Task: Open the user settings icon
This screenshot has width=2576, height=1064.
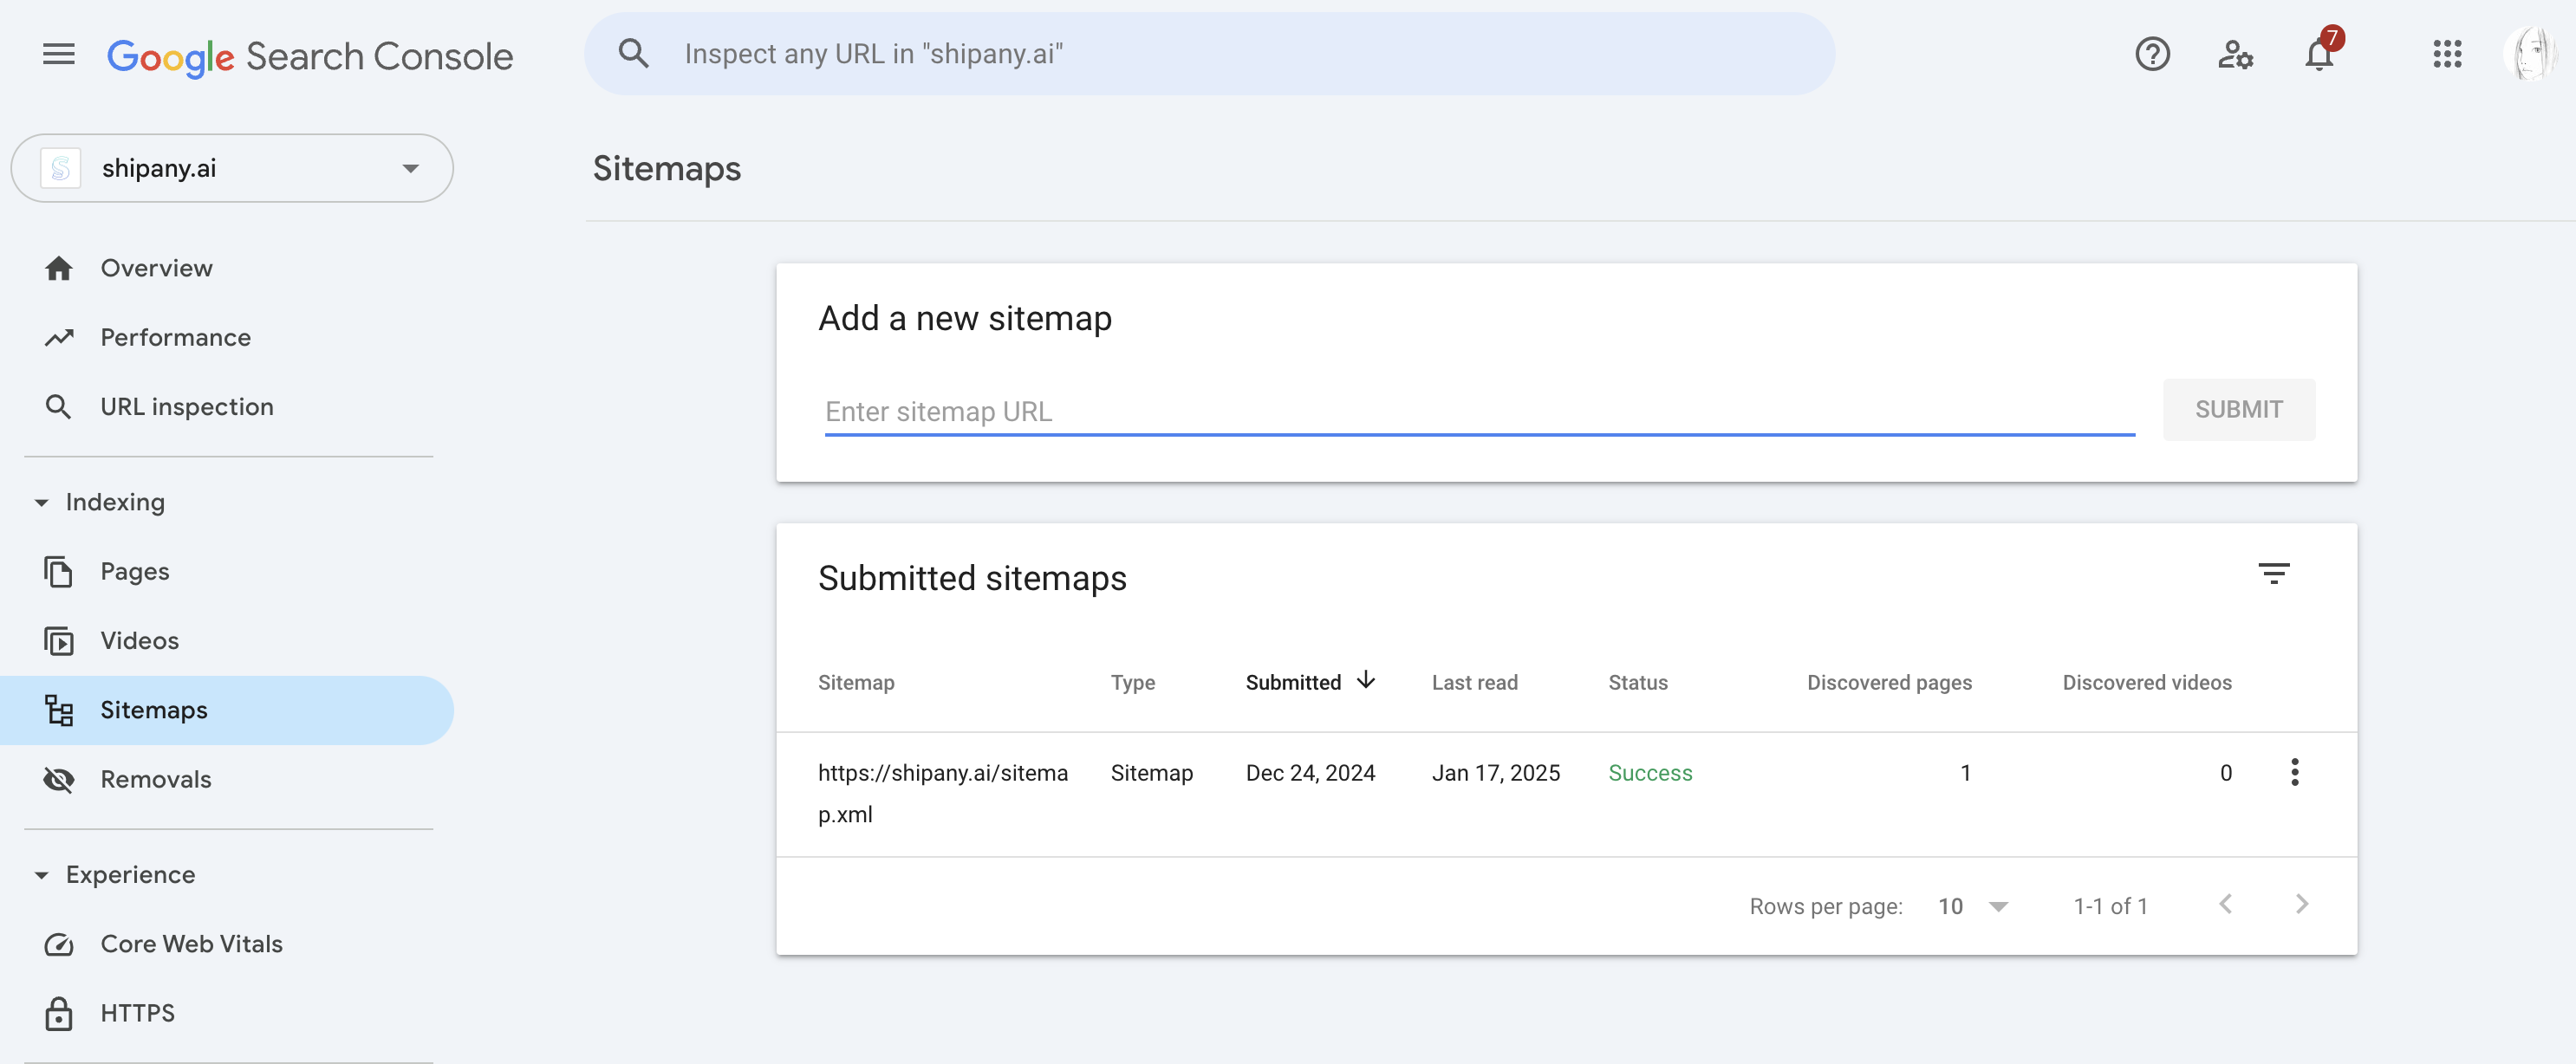Action: [x=2235, y=54]
